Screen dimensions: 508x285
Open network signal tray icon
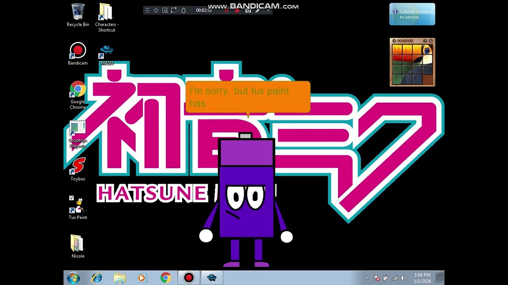coord(394,278)
